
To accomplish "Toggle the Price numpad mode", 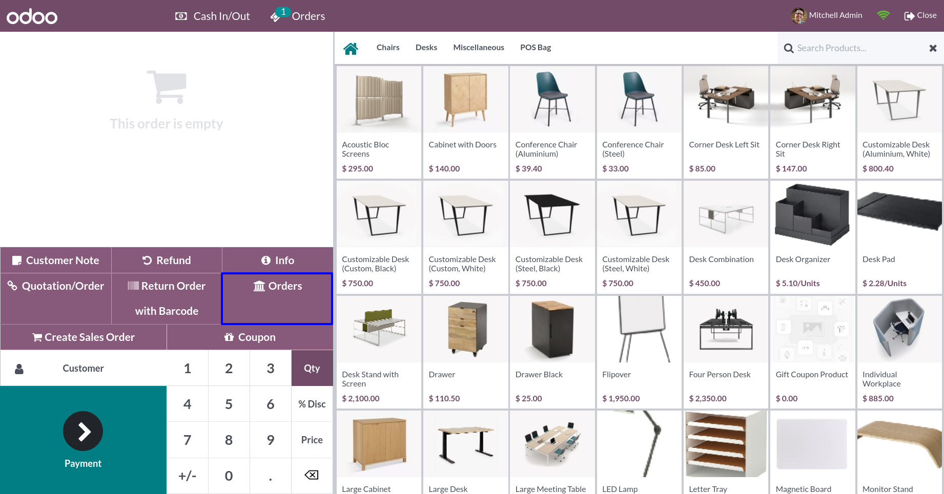I will coord(312,440).
